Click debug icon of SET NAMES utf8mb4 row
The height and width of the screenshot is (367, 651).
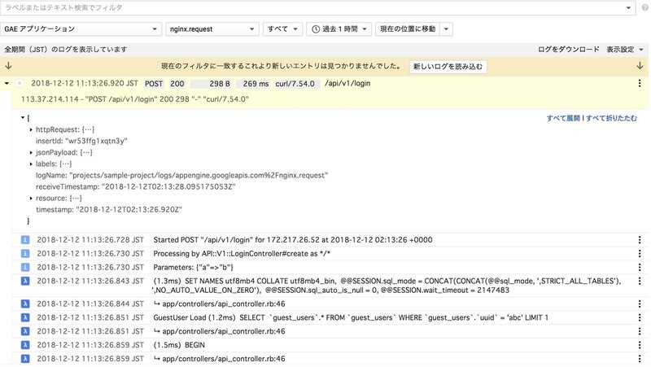pyautogui.click(x=25, y=281)
